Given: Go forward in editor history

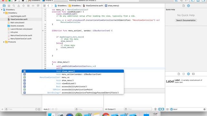Looking at the screenshot, I should [52, 6].
